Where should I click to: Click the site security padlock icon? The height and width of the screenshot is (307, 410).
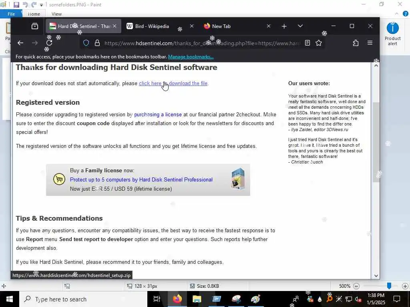(x=97, y=43)
